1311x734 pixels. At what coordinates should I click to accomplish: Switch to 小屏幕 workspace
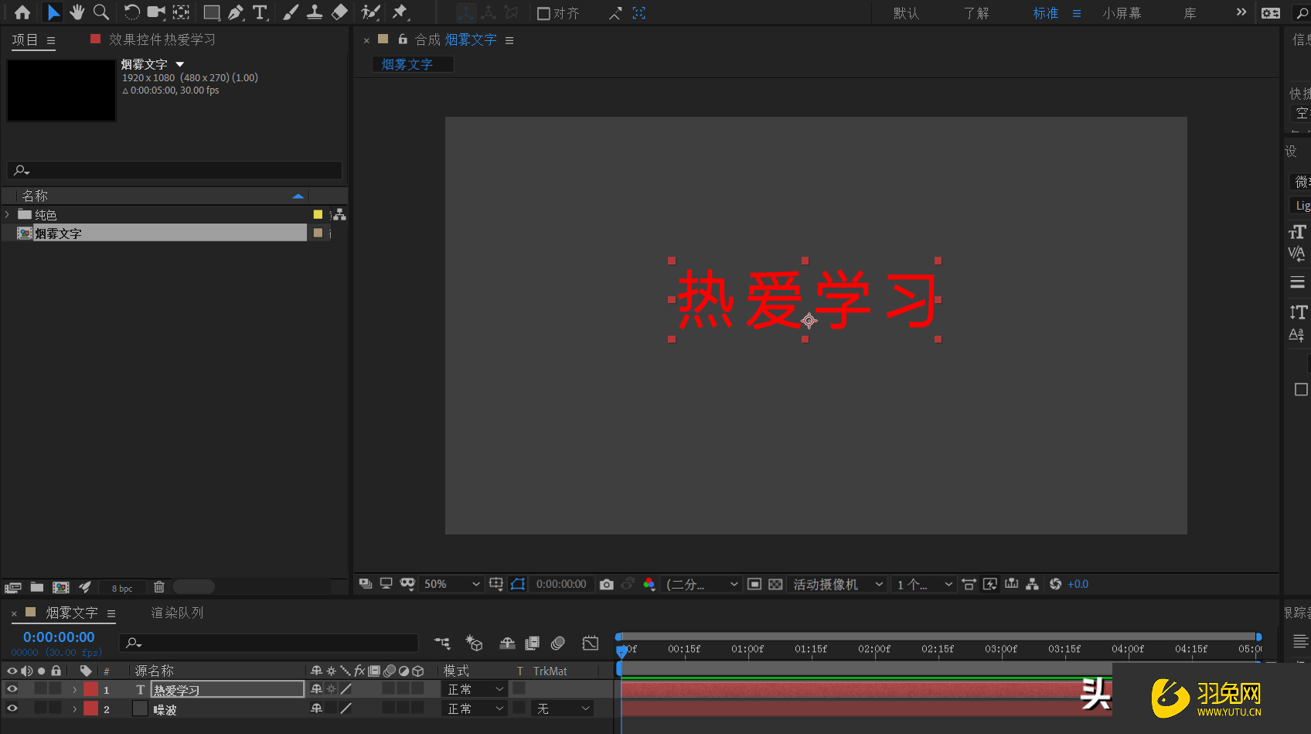1122,13
